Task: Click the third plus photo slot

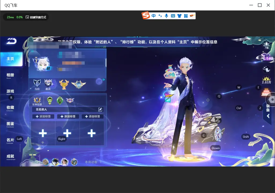Action: point(92,133)
